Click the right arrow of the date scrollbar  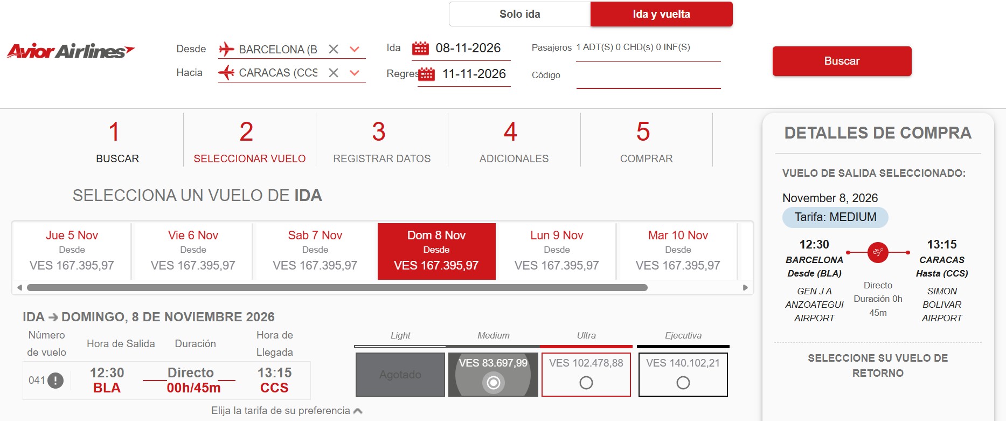point(745,287)
